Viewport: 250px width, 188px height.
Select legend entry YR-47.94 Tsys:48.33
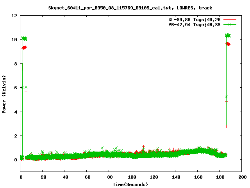coord(195,25)
